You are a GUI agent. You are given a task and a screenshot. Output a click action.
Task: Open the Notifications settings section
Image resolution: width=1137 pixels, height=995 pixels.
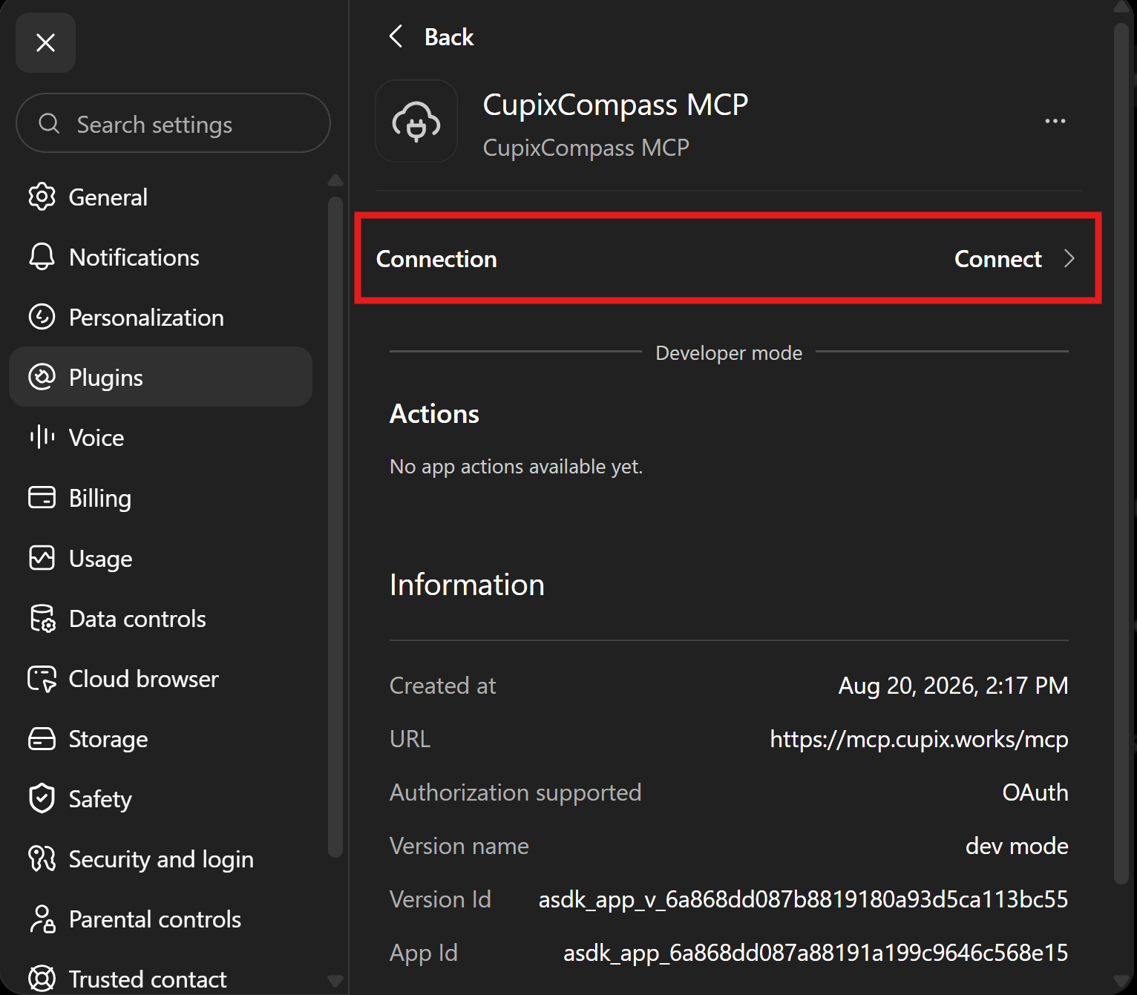click(160, 257)
